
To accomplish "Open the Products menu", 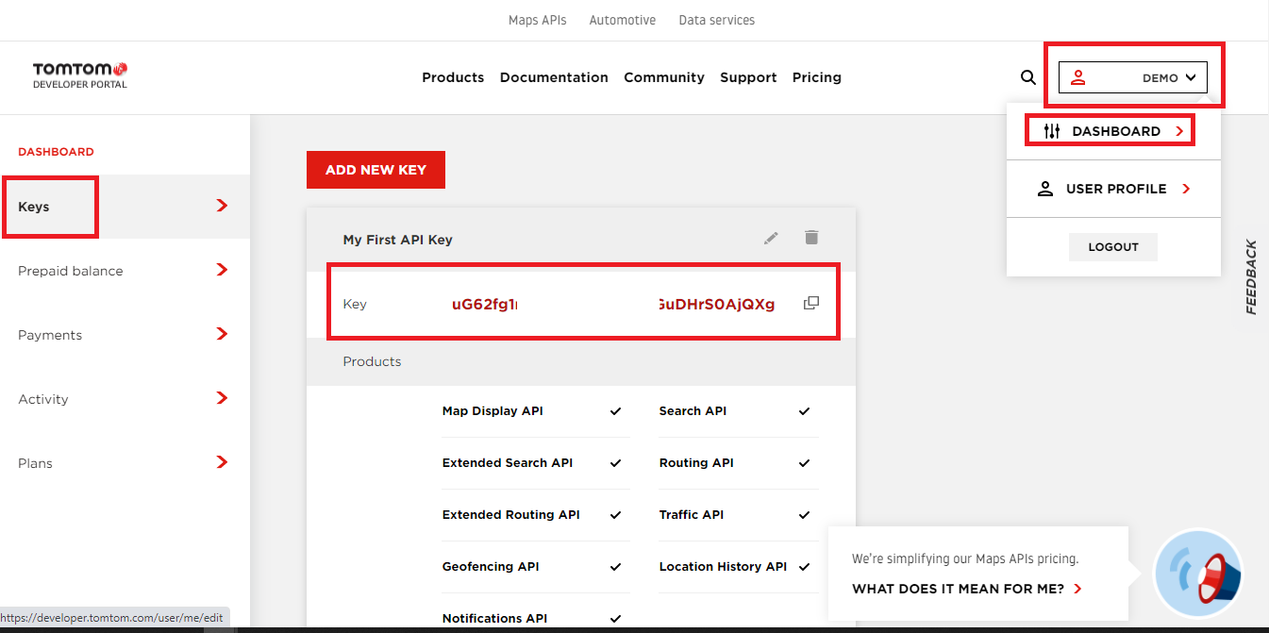I will click(453, 77).
